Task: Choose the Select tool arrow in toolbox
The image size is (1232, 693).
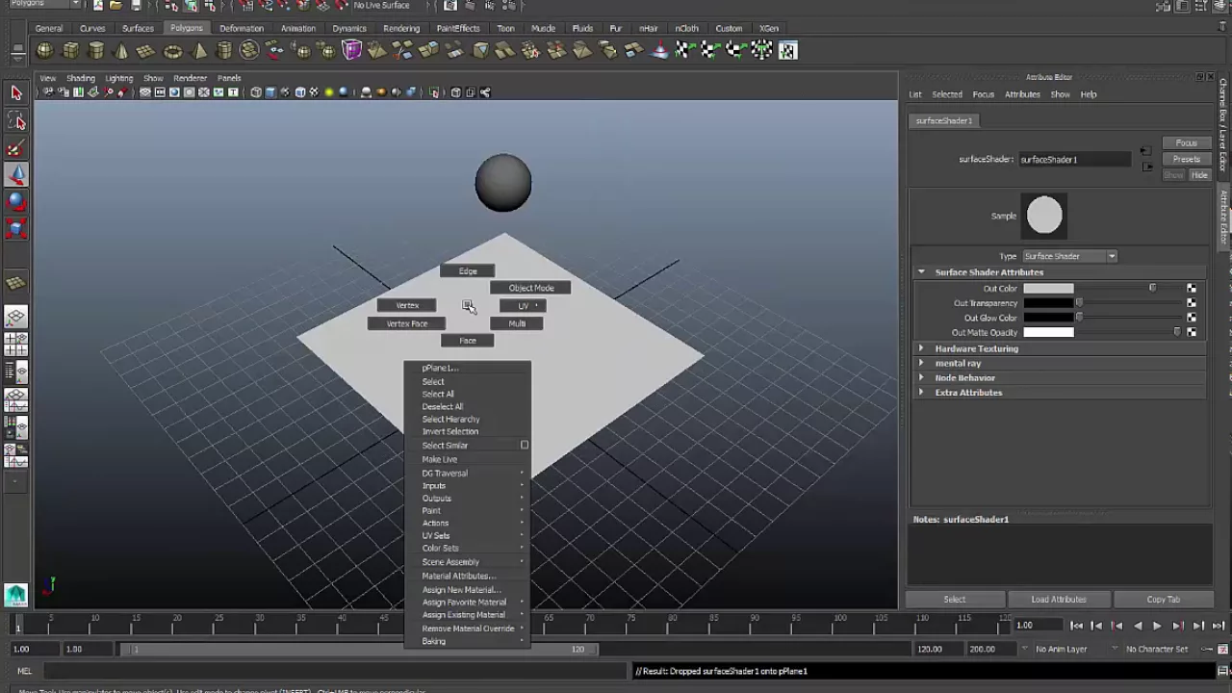Action: [16, 93]
